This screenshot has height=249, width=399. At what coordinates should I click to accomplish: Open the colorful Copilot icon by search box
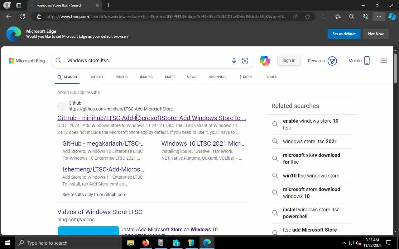265,61
